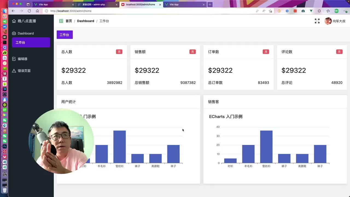Collapse the sidebar with the menu fold icon
This screenshot has width=350, height=197.
(x=61, y=21)
